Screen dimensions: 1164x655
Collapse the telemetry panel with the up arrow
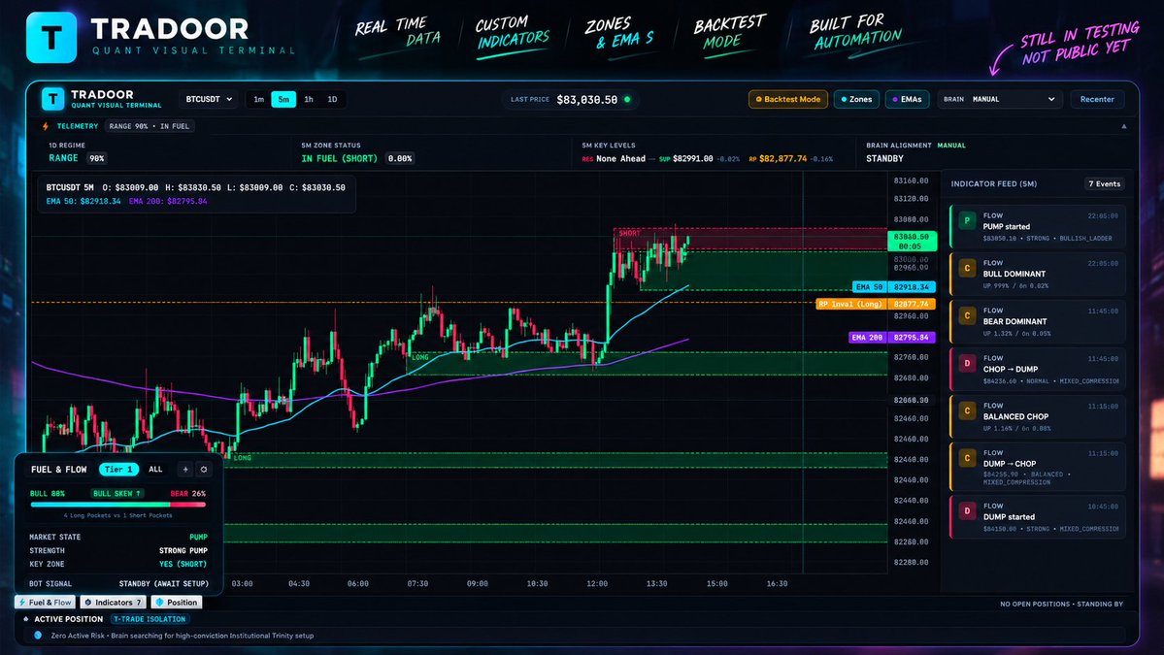coord(1124,126)
